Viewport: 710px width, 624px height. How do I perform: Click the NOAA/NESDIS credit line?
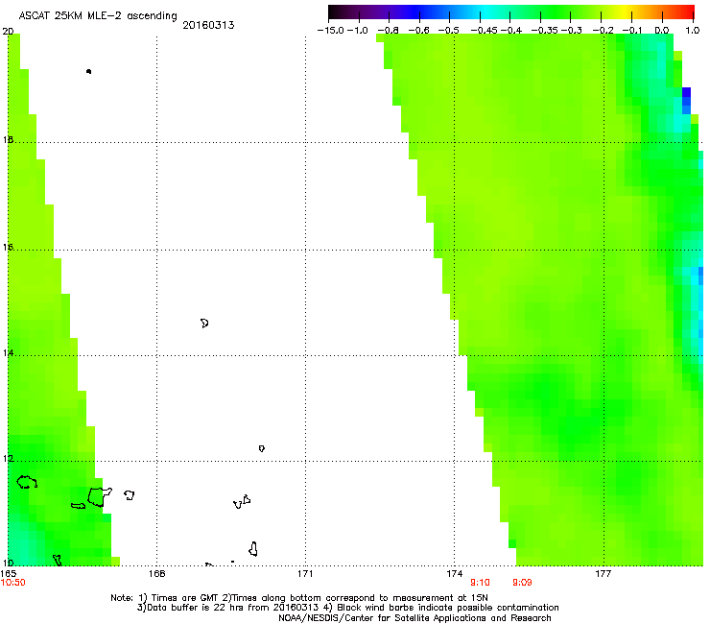coord(414,618)
